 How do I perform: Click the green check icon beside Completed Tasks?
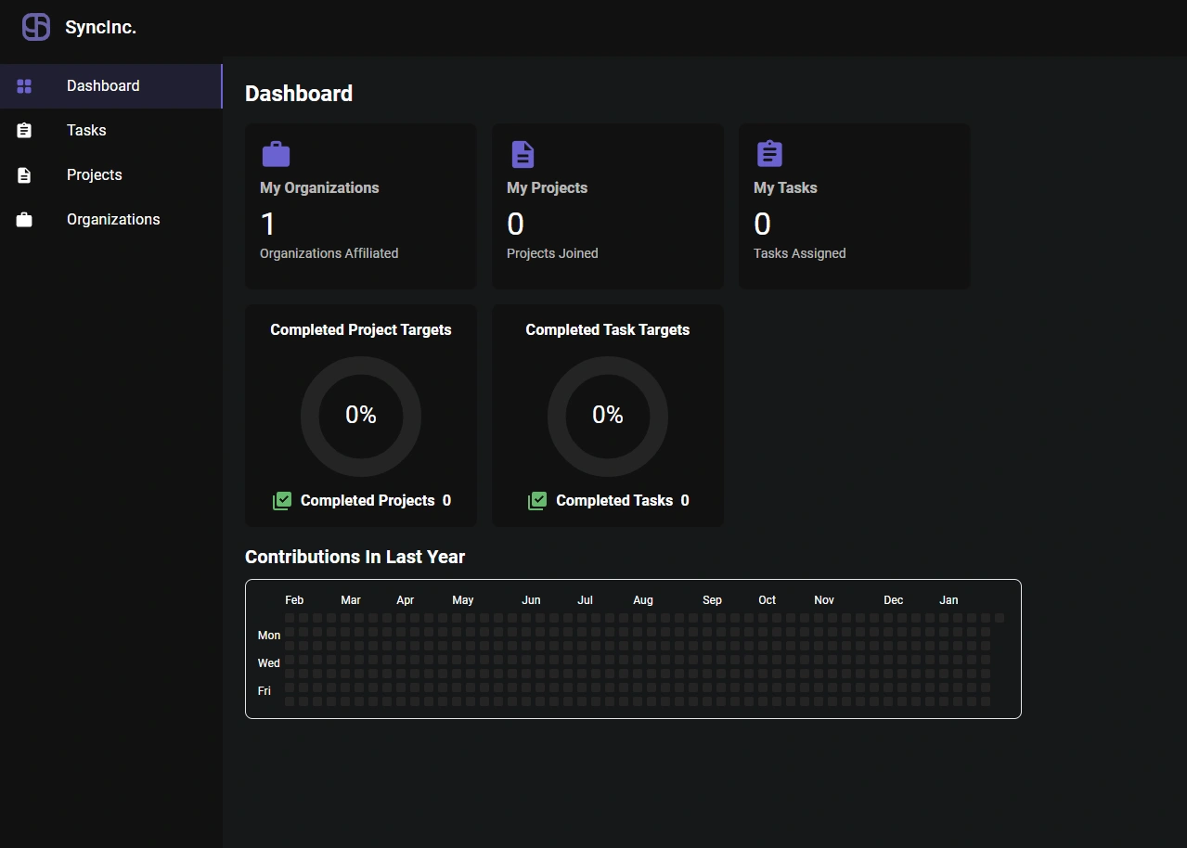point(537,501)
